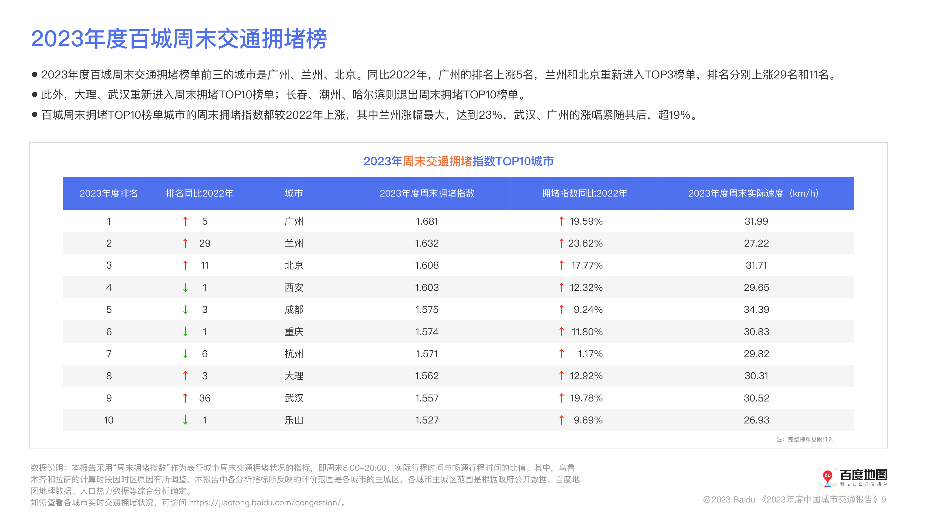
Task: Click the speed value 31.99
Action: point(756,221)
